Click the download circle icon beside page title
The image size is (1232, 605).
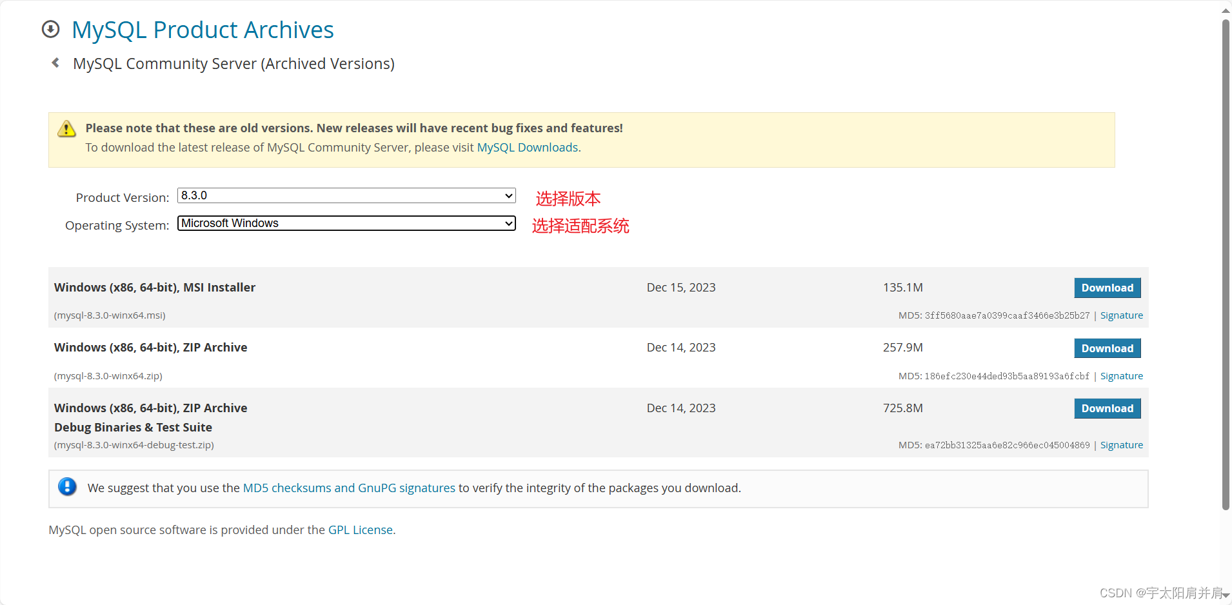coord(50,29)
